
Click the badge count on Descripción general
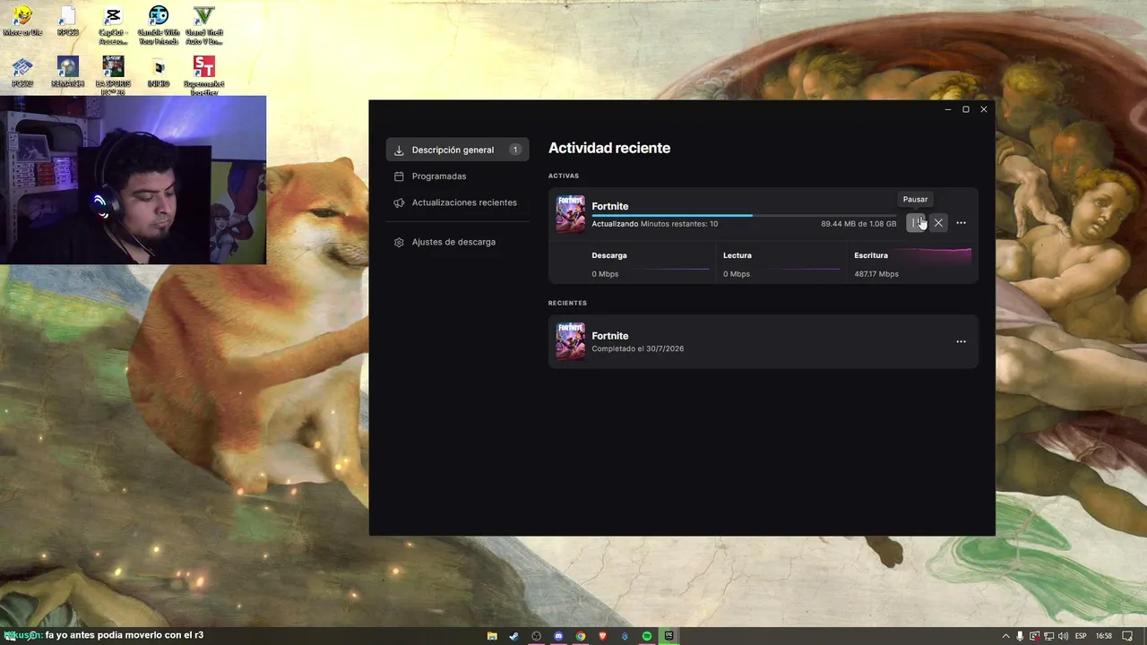coord(515,150)
